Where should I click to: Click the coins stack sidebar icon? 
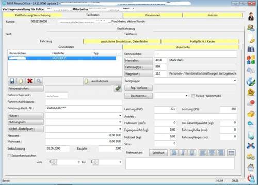(x=251, y=157)
